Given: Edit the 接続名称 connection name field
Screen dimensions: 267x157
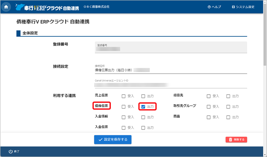Looking at the screenshot, I should point(171,69).
